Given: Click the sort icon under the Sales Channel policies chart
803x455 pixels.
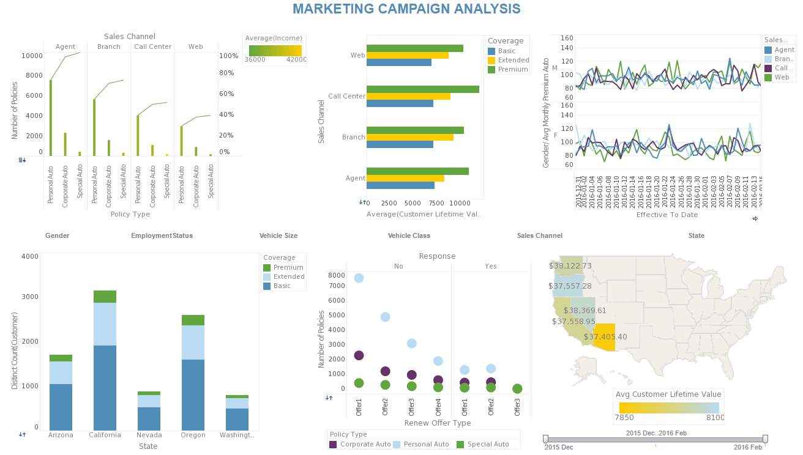Looking at the screenshot, I should click(x=22, y=160).
